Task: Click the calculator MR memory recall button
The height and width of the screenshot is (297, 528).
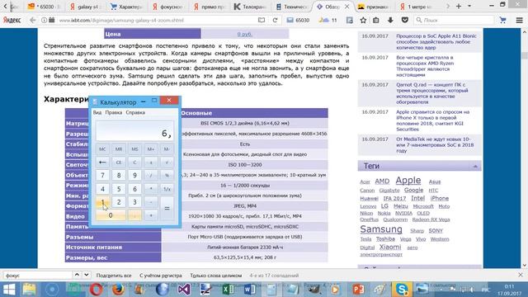Action: tap(119, 148)
